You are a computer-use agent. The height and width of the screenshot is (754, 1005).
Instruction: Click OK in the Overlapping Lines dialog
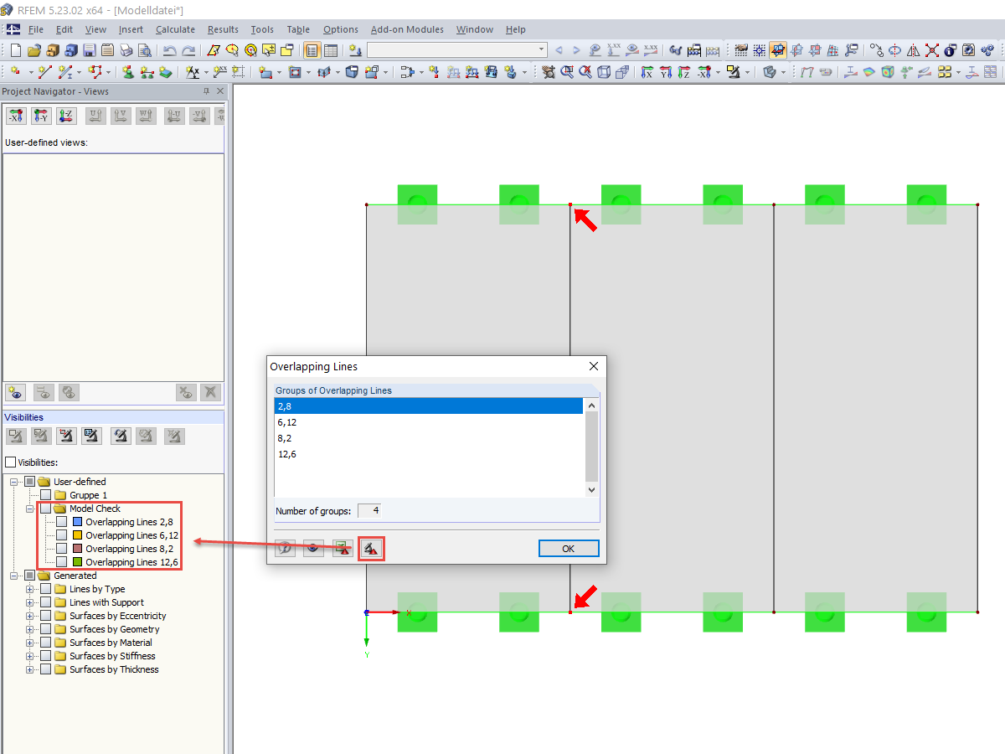(x=569, y=548)
